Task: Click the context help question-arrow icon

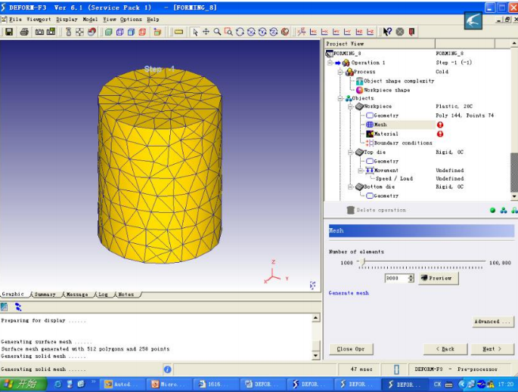Action: [387, 32]
